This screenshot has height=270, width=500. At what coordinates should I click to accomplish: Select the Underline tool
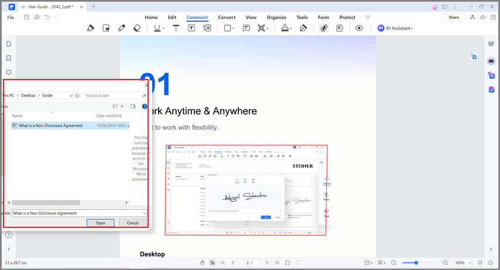point(157,28)
